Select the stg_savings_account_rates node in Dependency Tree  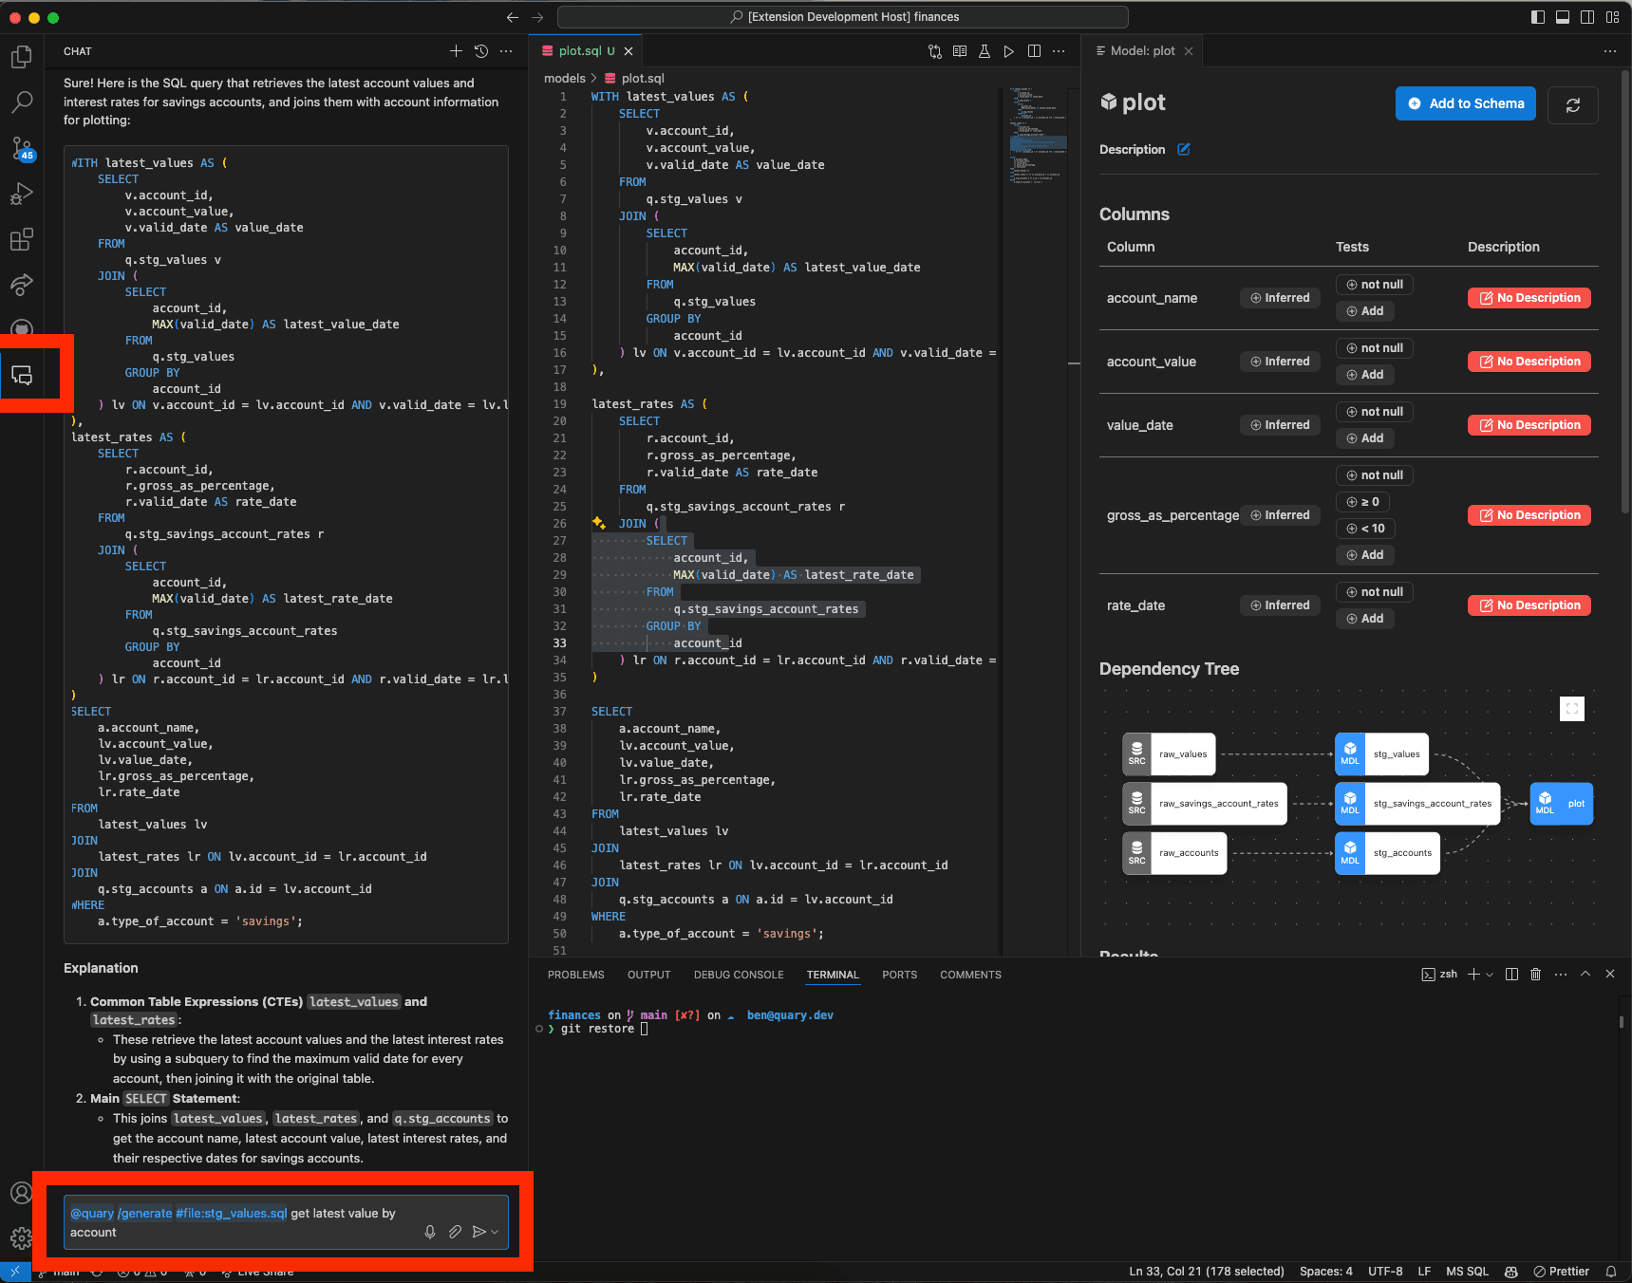coord(1417,804)
